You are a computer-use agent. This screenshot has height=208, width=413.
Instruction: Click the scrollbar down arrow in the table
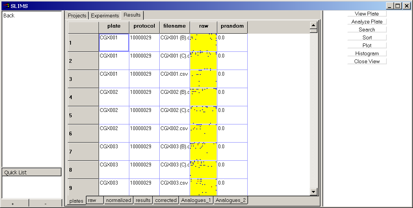pos(313,192)
